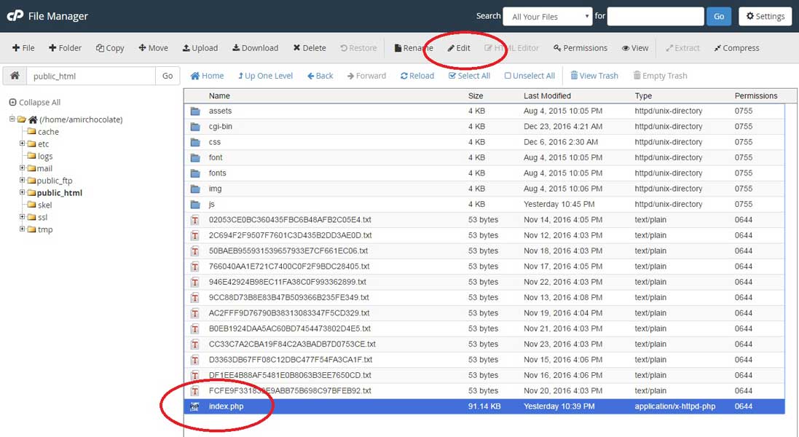
Task: Create a new Folder from toolbar
Action: (x=66, y=48)
